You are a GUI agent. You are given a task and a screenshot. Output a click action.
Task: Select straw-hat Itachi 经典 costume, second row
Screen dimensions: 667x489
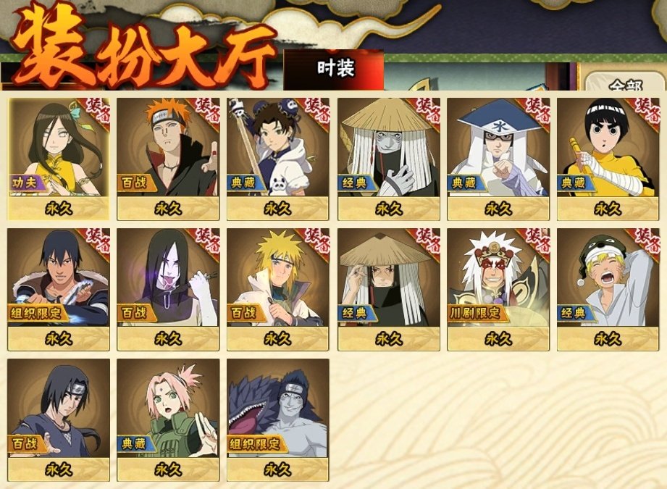(x=389, y=289)
